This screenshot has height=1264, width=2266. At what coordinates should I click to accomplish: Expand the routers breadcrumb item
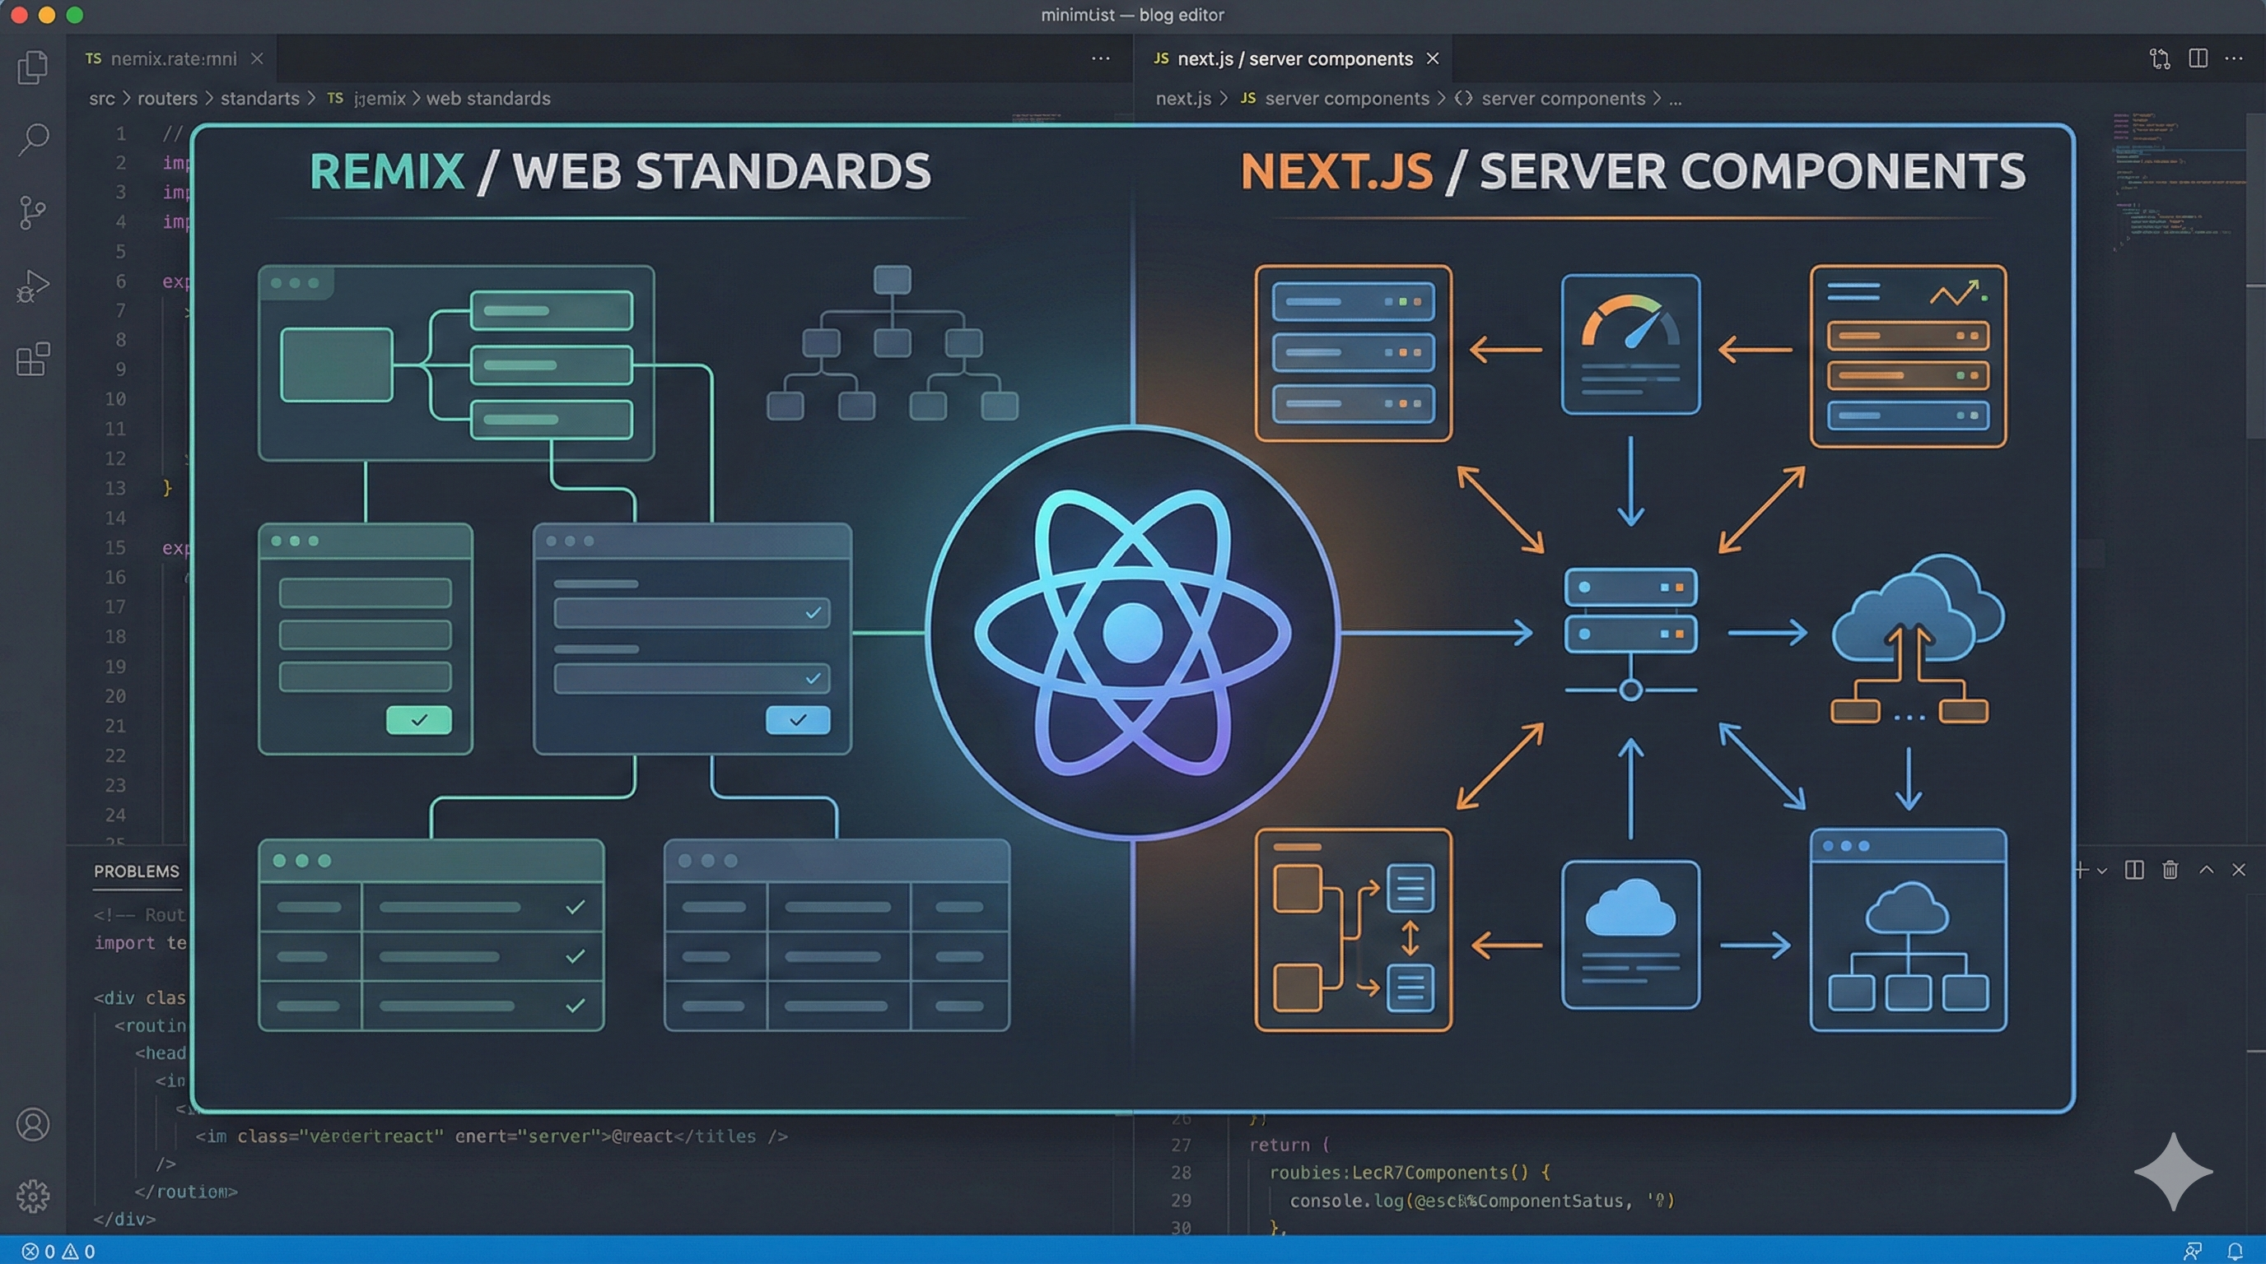pyautogui.click(x=167, y=99)
